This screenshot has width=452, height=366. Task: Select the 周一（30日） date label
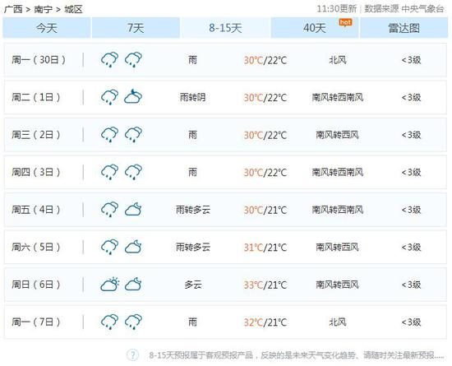[39, 60]
